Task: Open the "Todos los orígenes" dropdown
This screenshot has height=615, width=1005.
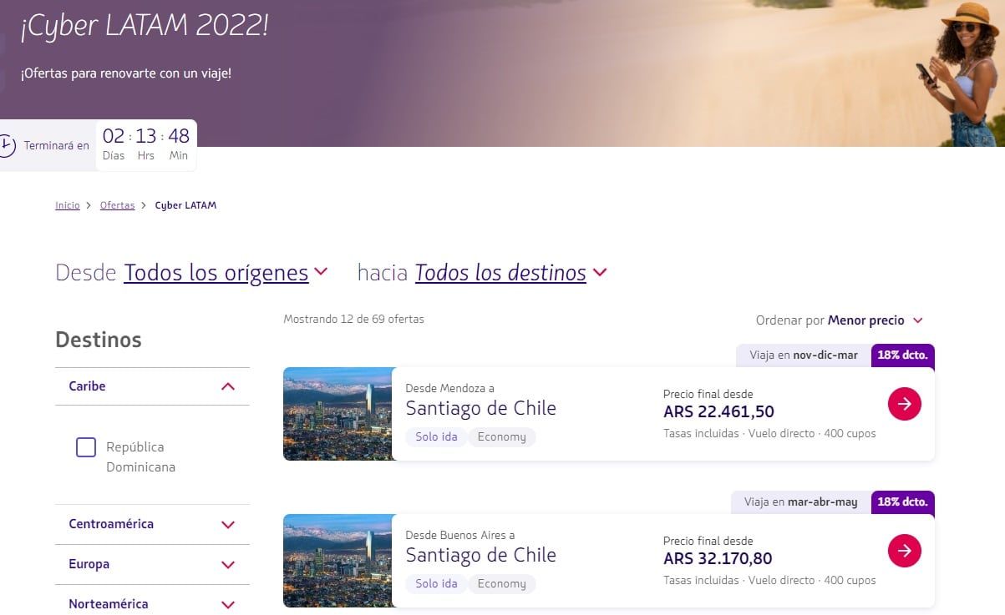Action: [217, 273]
